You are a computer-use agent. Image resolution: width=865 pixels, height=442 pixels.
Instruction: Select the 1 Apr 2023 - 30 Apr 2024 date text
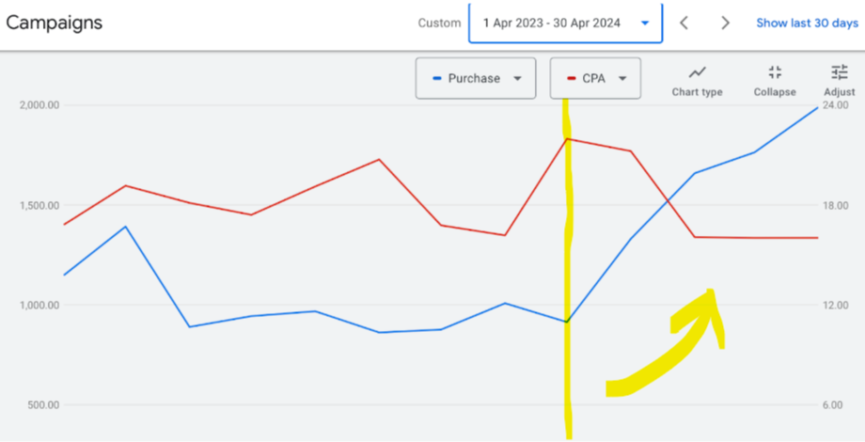551,24
